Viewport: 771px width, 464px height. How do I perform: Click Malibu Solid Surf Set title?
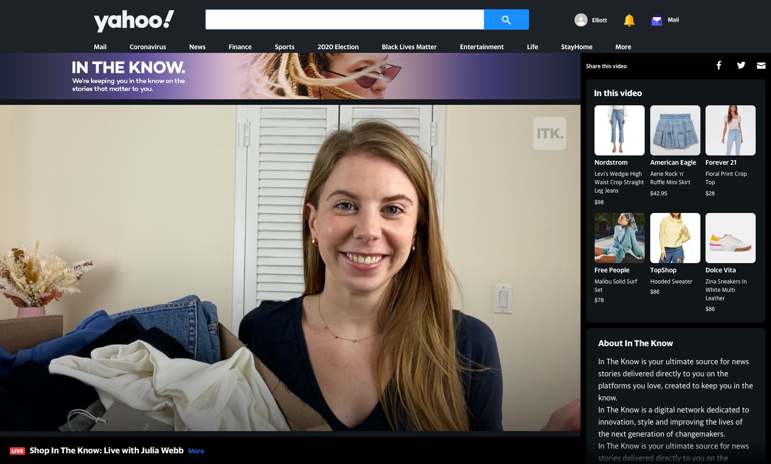coord(616,286)
